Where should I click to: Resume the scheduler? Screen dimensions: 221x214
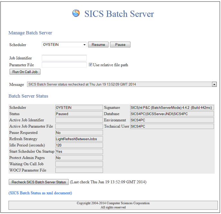pos(98,45)
